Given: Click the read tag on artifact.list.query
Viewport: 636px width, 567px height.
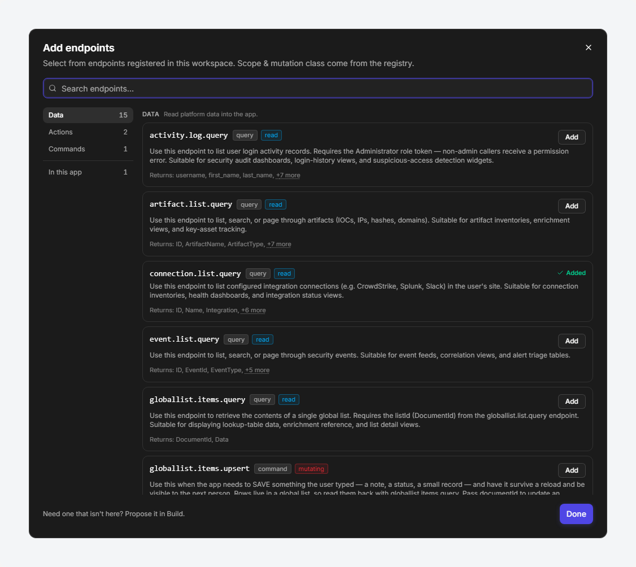Looking at the screenshot, I should [x=276, y=205].
